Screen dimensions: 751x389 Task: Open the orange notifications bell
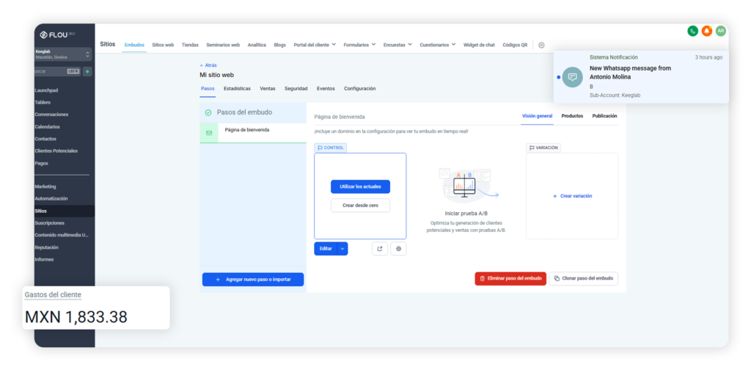tap(706, 31)
